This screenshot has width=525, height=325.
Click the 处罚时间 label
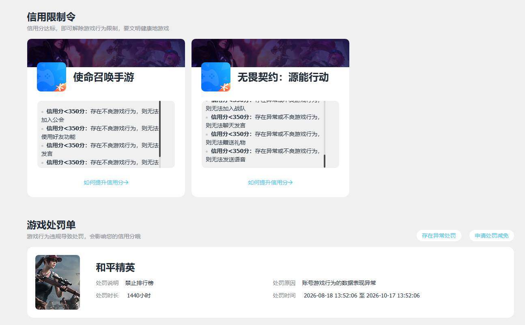(284, 295)
